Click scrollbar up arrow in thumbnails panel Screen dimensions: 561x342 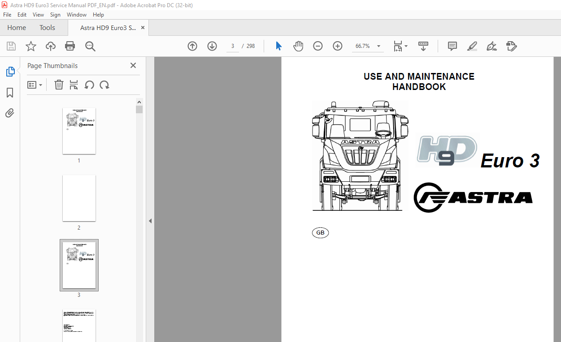tap(139, 102)
